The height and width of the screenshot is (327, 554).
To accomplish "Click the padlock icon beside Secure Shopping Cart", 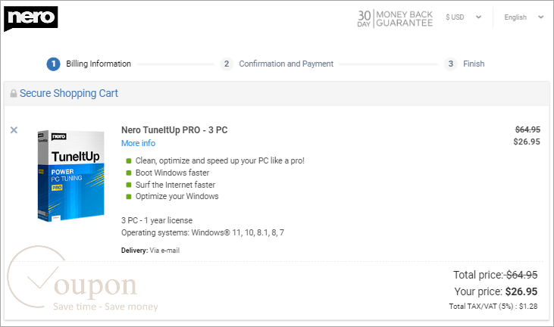I will pyautogui.click(x=14, y=93).
